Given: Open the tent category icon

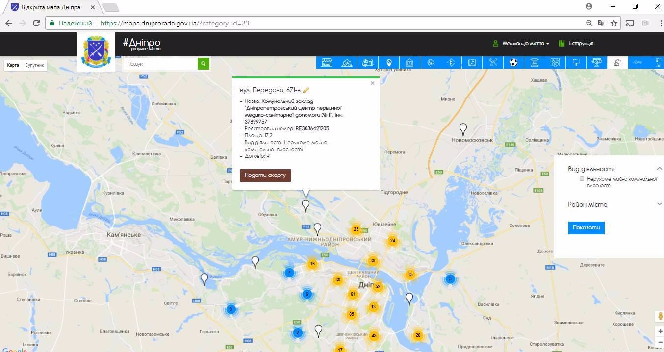Looking at the screenshot, I should 347,62.
